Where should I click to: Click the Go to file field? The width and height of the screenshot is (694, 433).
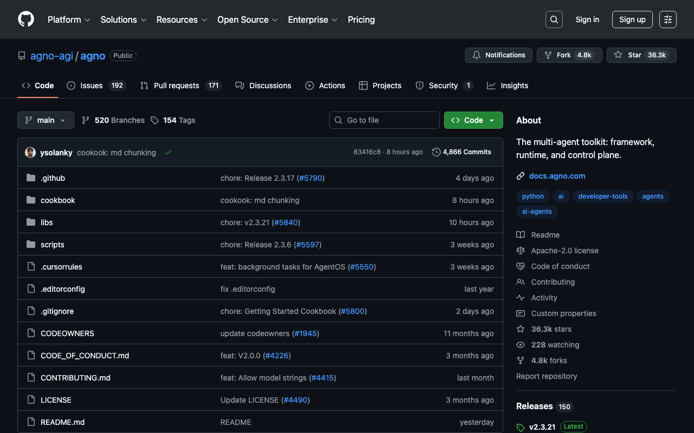(384, 120)
